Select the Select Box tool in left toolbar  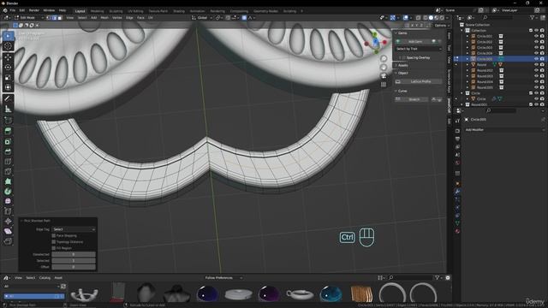click(8, 36)
